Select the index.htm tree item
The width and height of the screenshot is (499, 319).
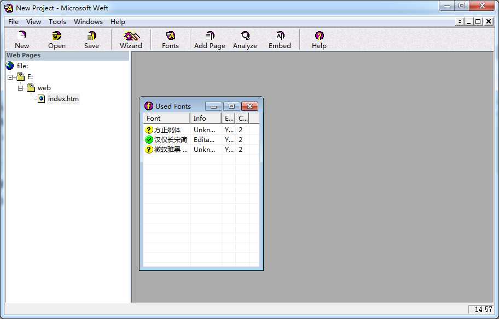[63, 98]
